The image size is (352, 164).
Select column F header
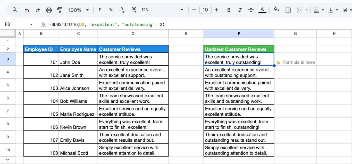pos(239,33)
